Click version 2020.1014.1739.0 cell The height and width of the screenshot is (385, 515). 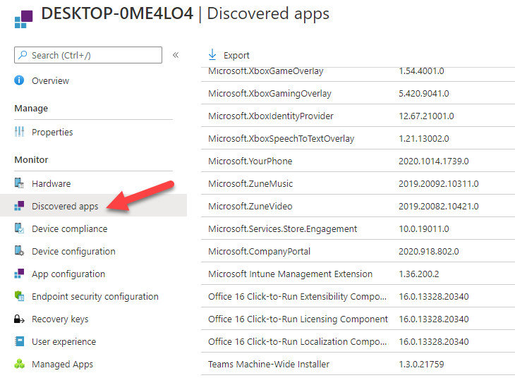click(x=434, y=161)
